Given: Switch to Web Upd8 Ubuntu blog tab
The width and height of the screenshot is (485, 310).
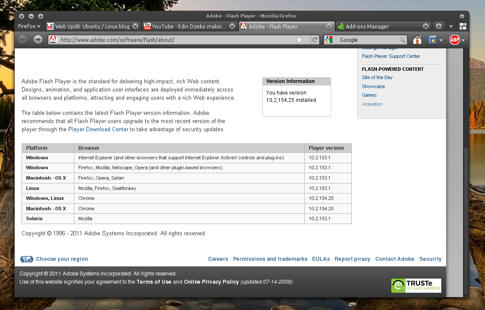Looking at the screenshot, I should (93, 26).
